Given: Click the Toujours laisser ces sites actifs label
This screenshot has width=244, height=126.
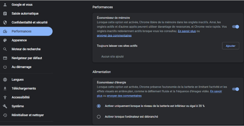Looking at the screenshot, I should (x=117, y=46).
